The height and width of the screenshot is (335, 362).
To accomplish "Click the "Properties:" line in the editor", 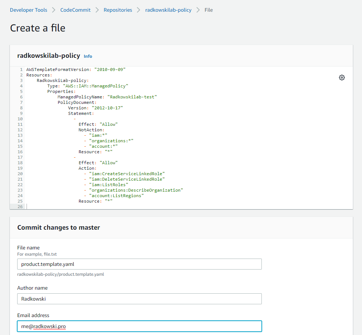I will coord(61,91).
